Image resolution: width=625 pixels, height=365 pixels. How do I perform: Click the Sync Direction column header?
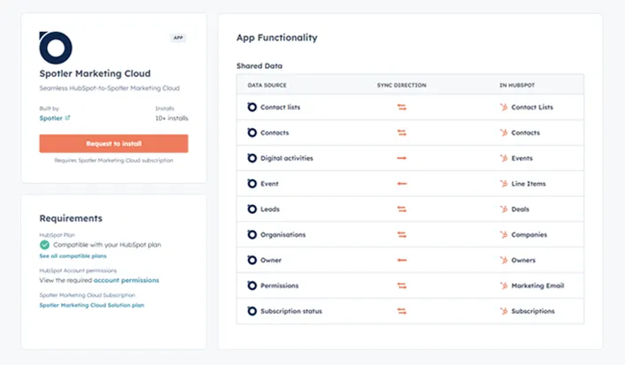pos(401,85)
